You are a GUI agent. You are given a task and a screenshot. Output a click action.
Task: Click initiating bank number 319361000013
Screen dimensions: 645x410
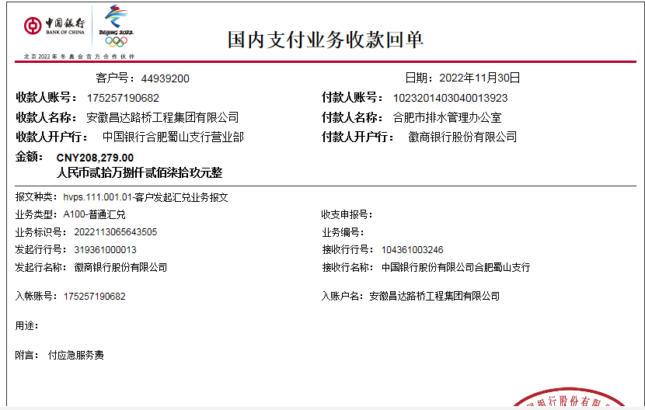[x=105, y=250]
